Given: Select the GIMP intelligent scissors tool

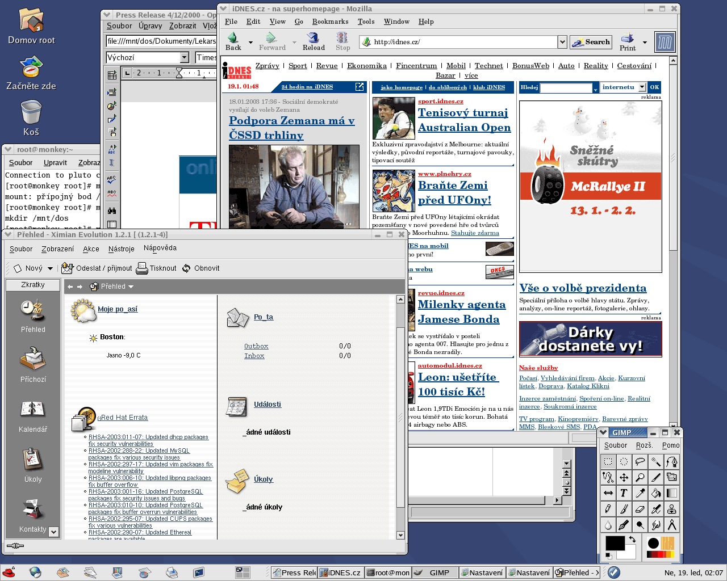Looking at the screenshot, I should pyautogui.click(x=608, y=477).
